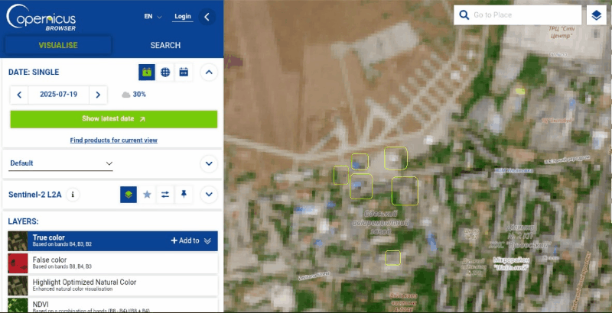Click the 30% cloud coverage value
Image resolution: width=612 pixels, height=313 pixels.
(x=139, y=94)
